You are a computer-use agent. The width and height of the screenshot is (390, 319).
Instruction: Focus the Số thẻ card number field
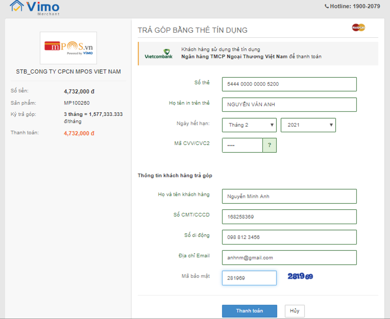pos(289,84)
